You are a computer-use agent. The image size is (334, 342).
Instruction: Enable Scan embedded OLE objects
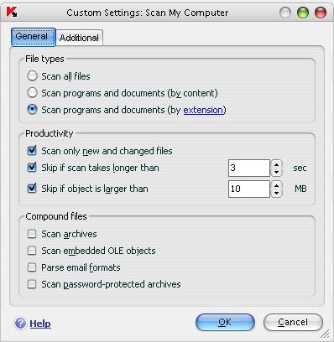tap(32, 251)
